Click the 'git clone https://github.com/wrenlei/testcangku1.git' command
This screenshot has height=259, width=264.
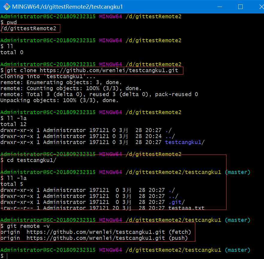92,70
